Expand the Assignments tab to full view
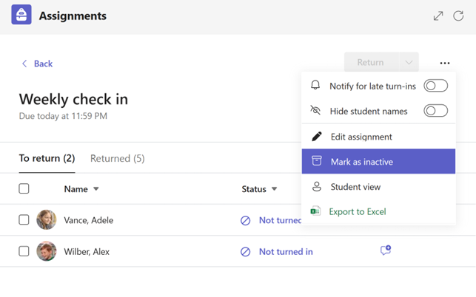 point(438,16)
